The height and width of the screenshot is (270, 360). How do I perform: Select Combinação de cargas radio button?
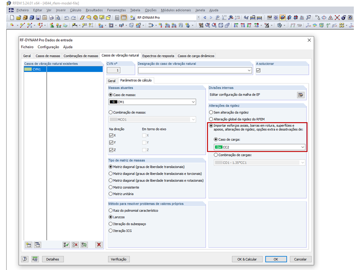[216, 155]
